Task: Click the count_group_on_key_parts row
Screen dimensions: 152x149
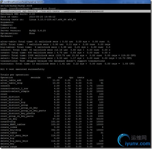Action: click(x=52, y=116)
